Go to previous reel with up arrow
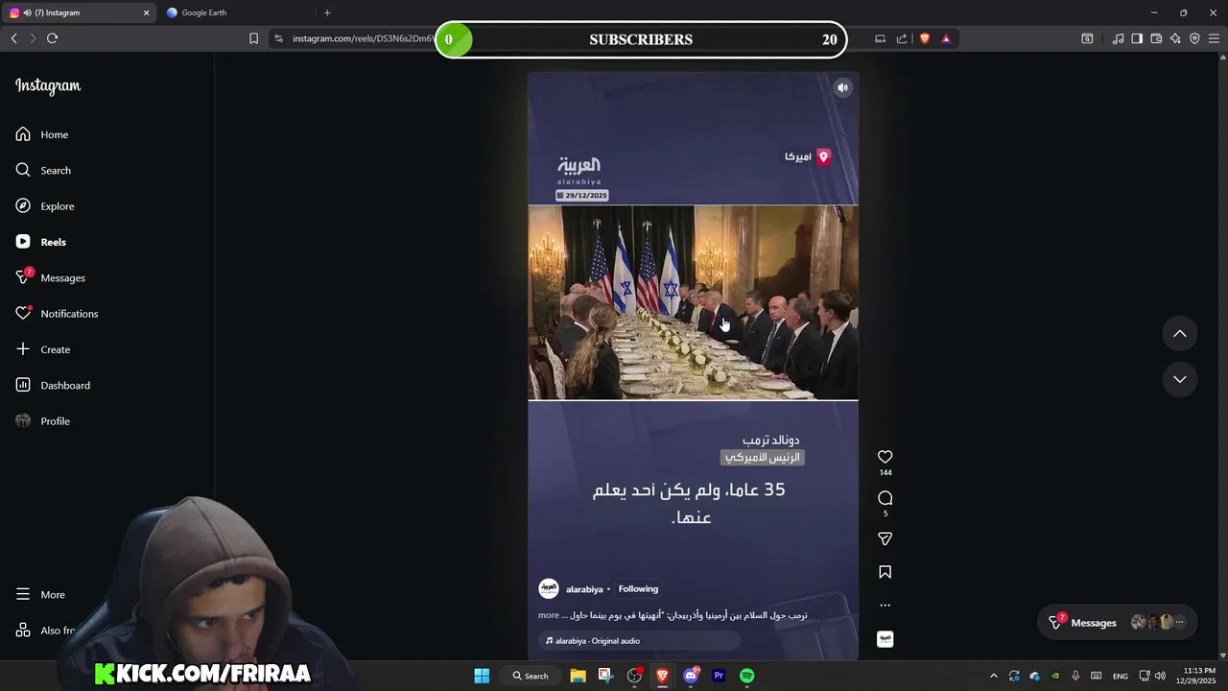Viewport: 1228px width, 691px height. tap(1180, 333)
